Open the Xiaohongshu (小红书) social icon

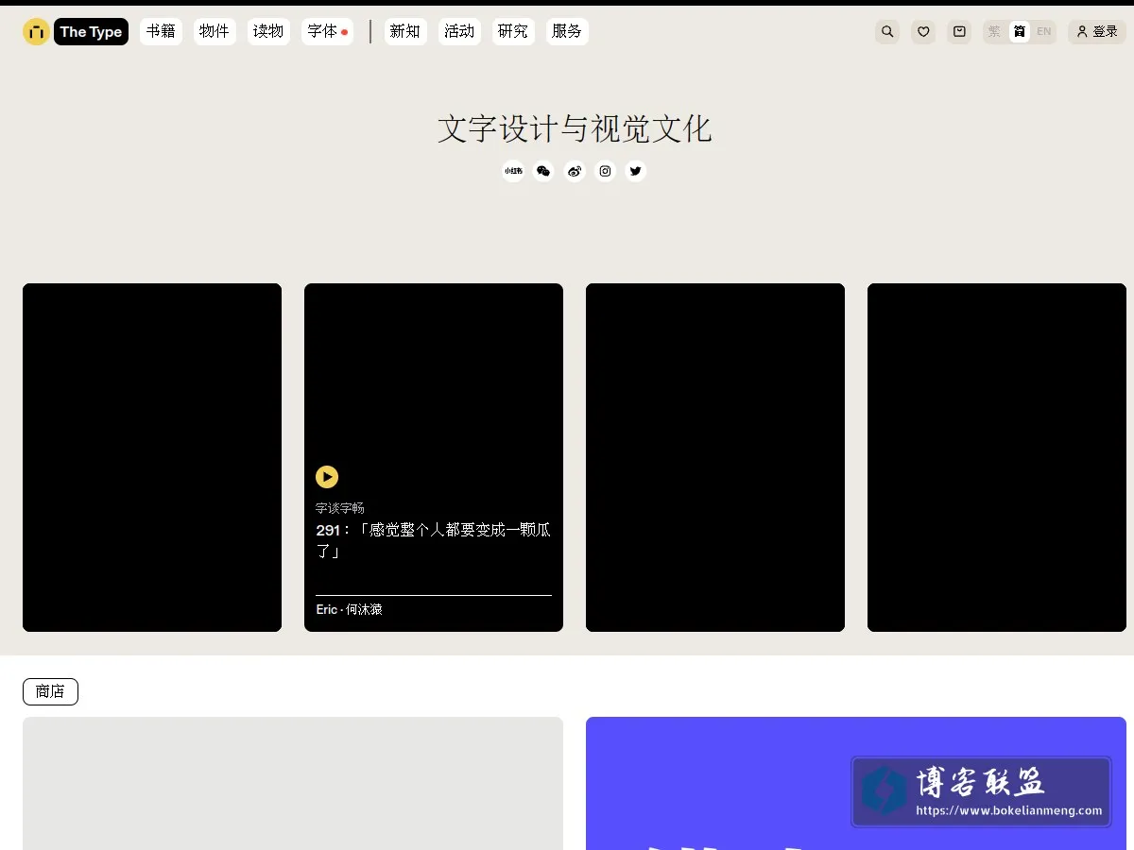click(513, 171)
